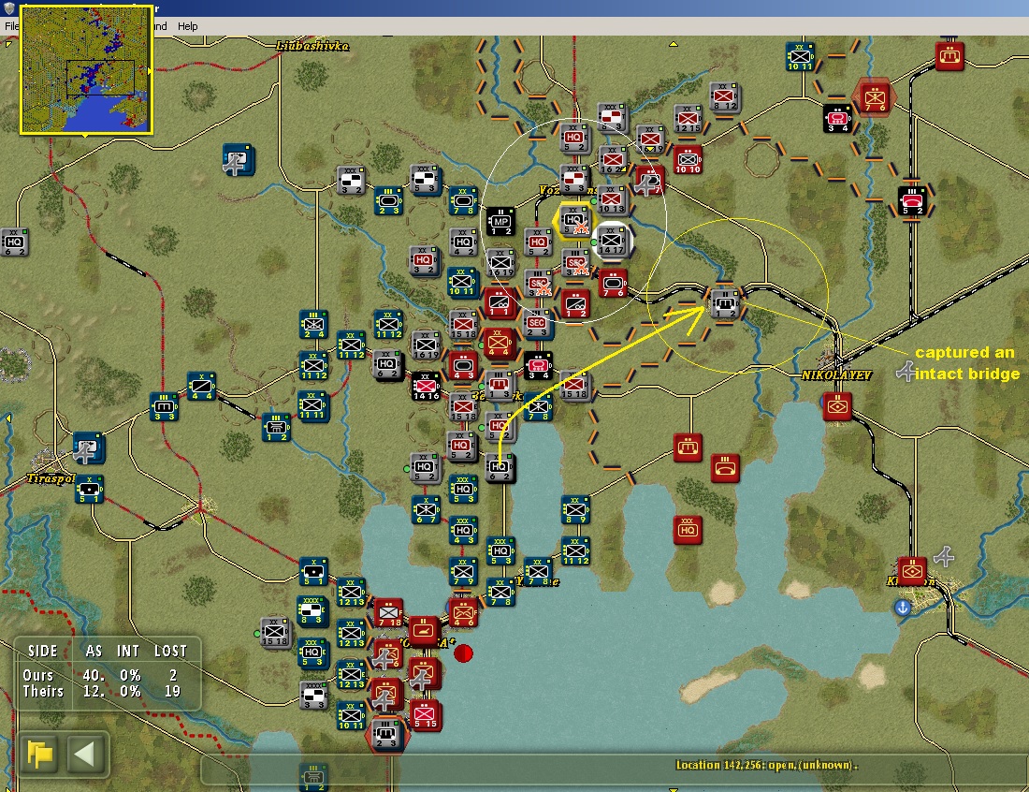
Task: Select the white-ringed infantry unit 14-17
Action: [x=612, y=241]
